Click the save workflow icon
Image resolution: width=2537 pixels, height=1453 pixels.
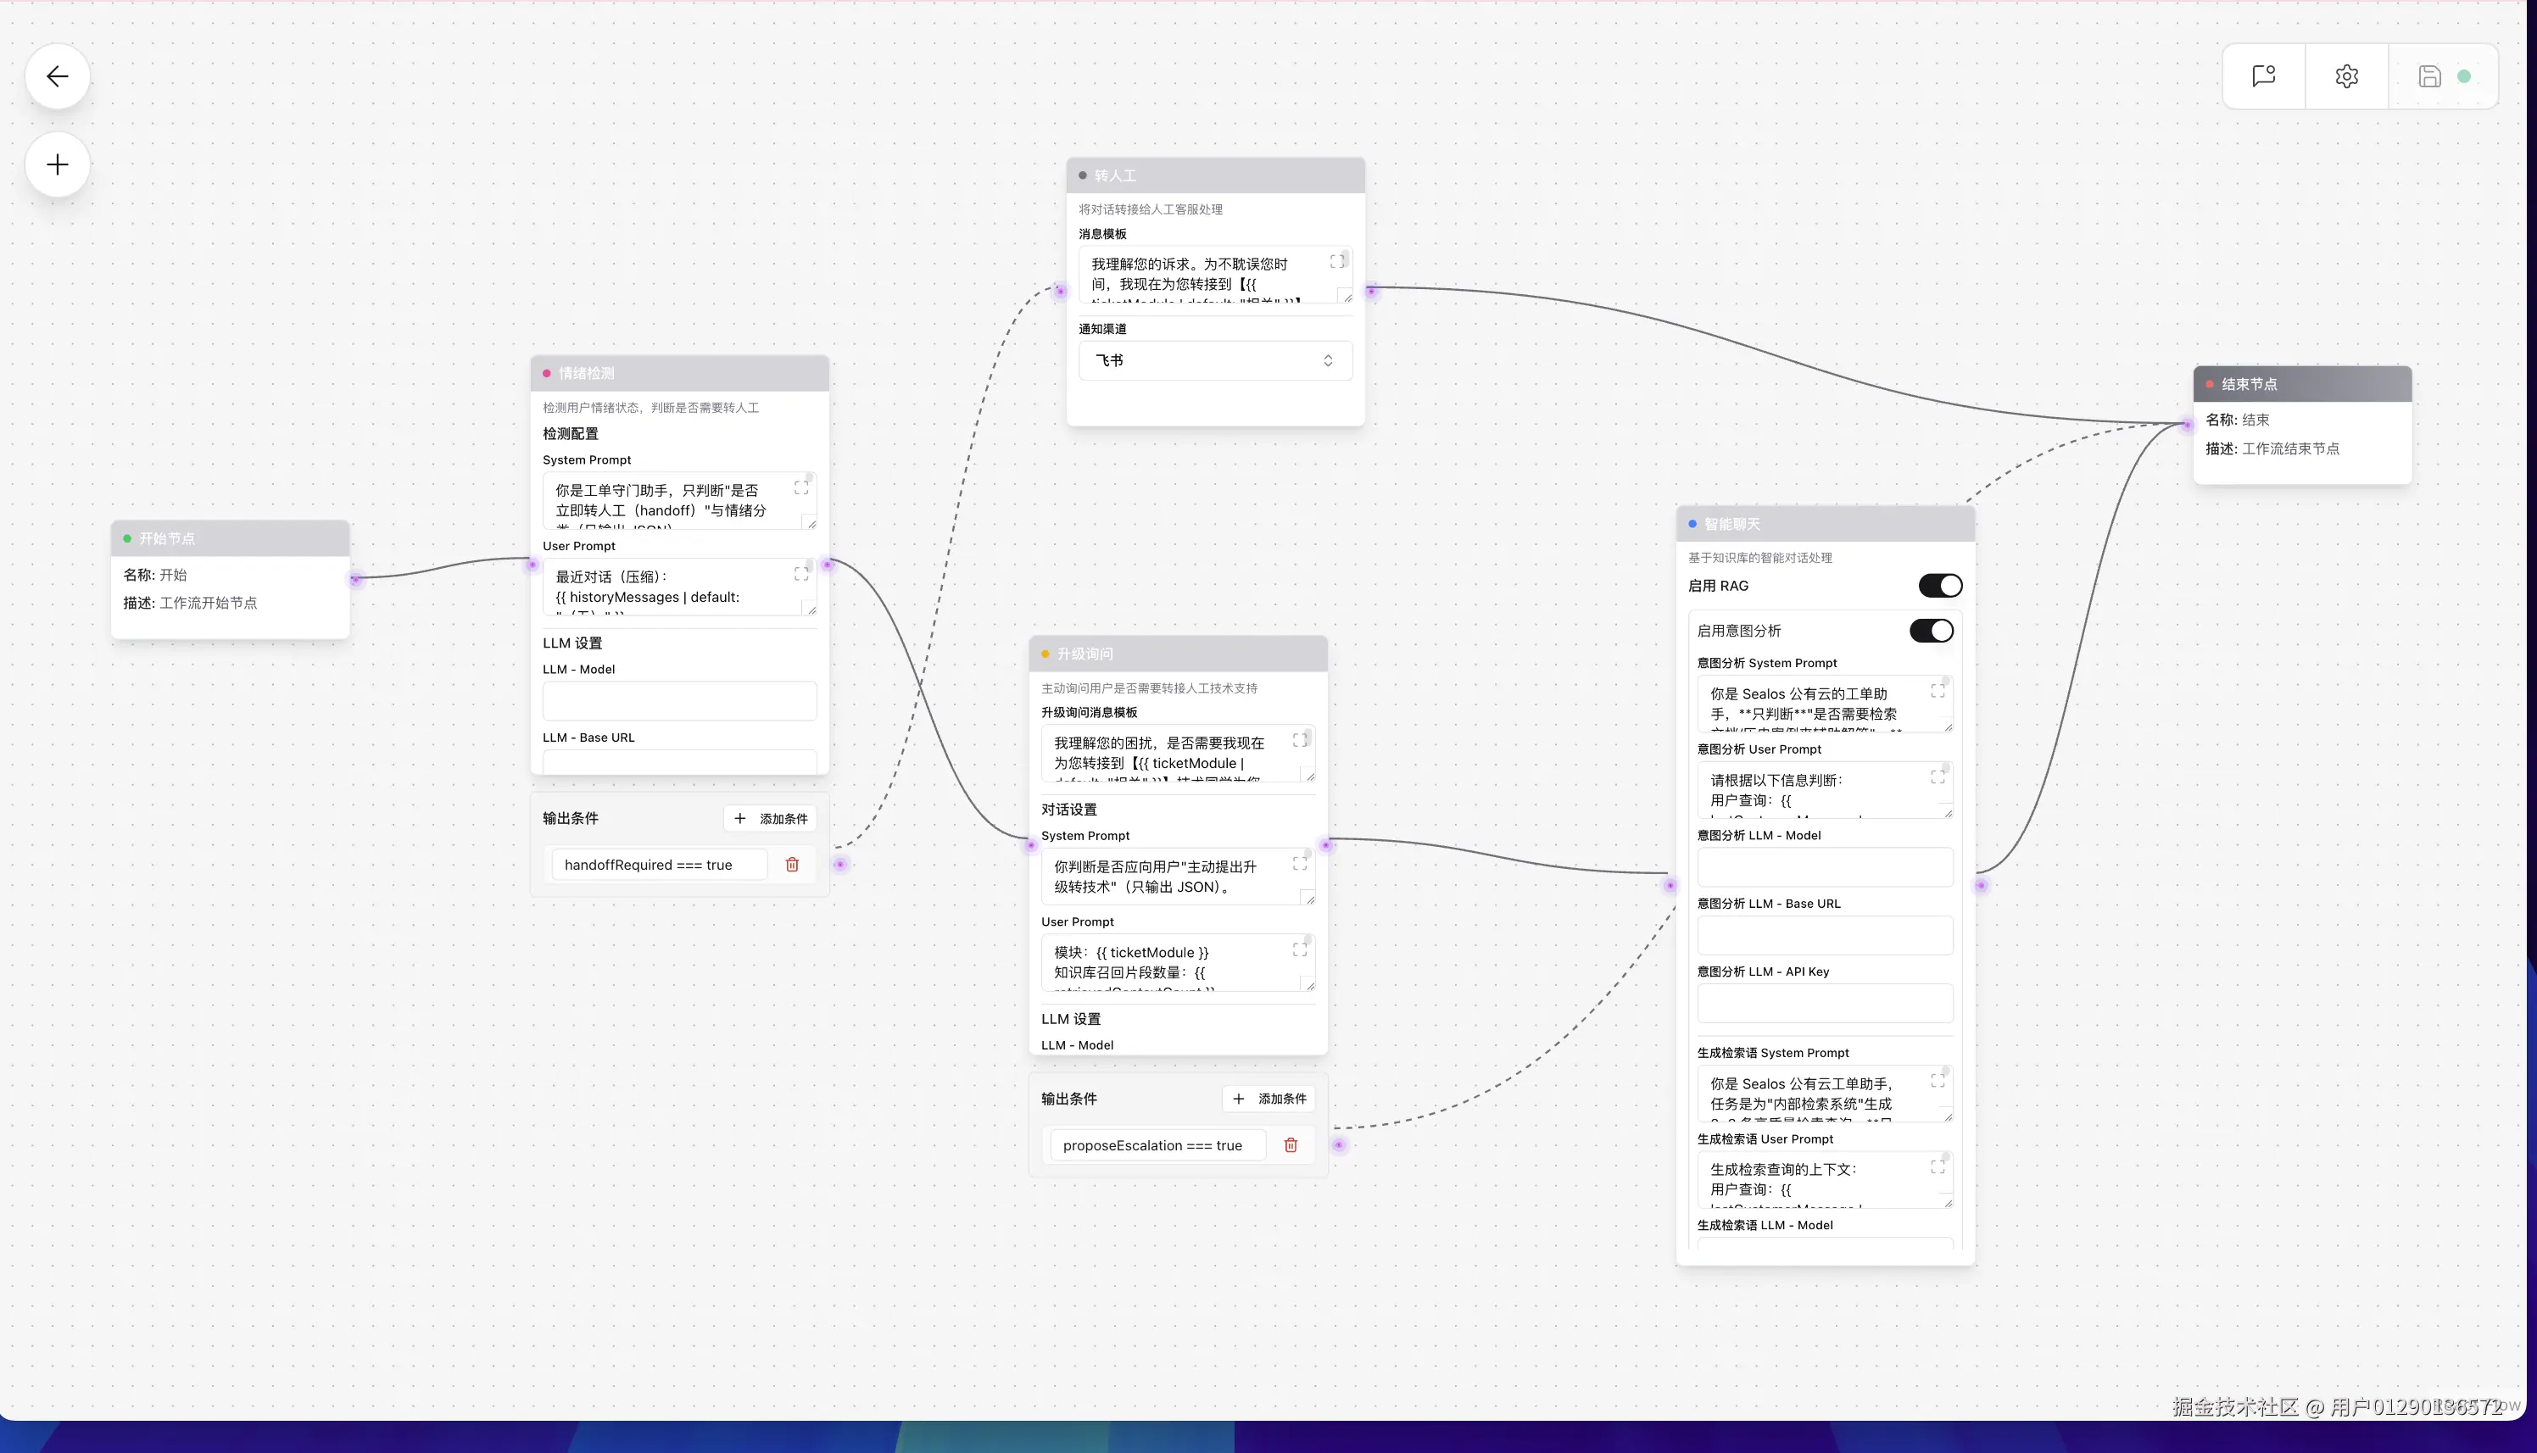click(x=2429, y=75)
